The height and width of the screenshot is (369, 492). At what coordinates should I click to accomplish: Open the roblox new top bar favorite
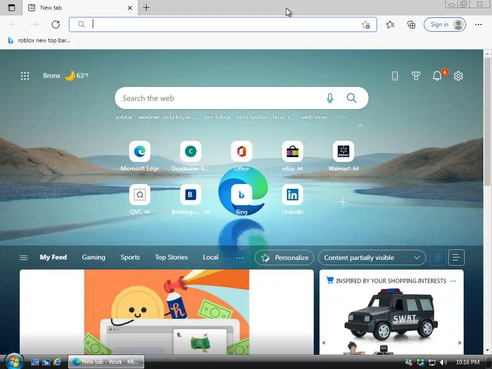(39, 40)
